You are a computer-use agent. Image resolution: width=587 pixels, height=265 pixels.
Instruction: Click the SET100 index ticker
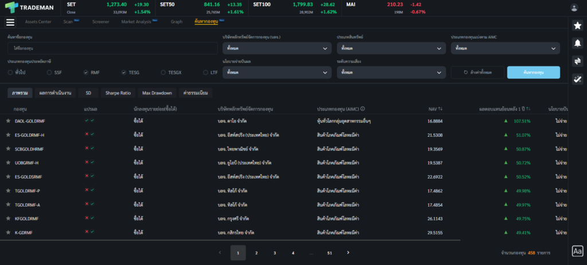point(295,8)
